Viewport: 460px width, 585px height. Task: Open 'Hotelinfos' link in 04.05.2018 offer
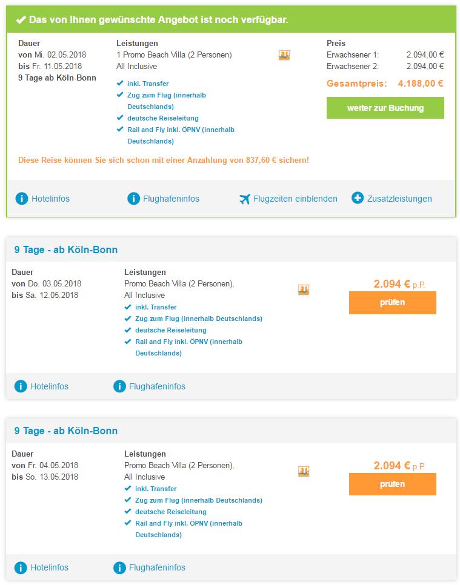click(49, 568)
